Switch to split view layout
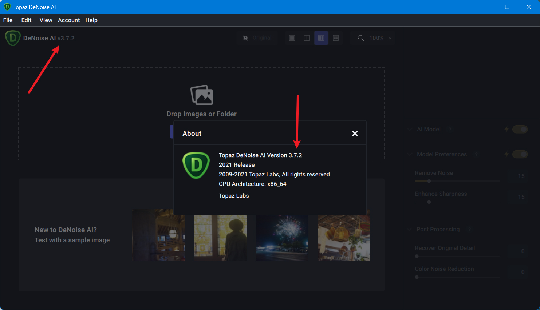540x310 pixels. tap(307, 38)
